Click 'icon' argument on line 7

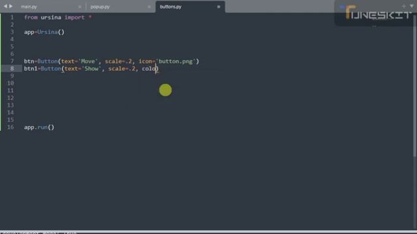[145, 61]
